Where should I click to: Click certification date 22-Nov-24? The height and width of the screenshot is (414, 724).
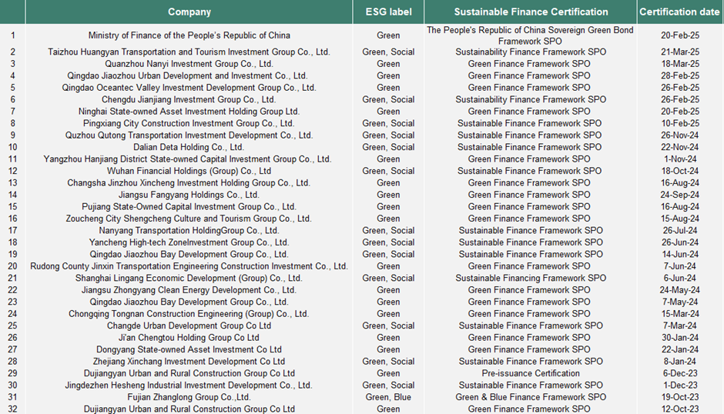tap(679, 147)
